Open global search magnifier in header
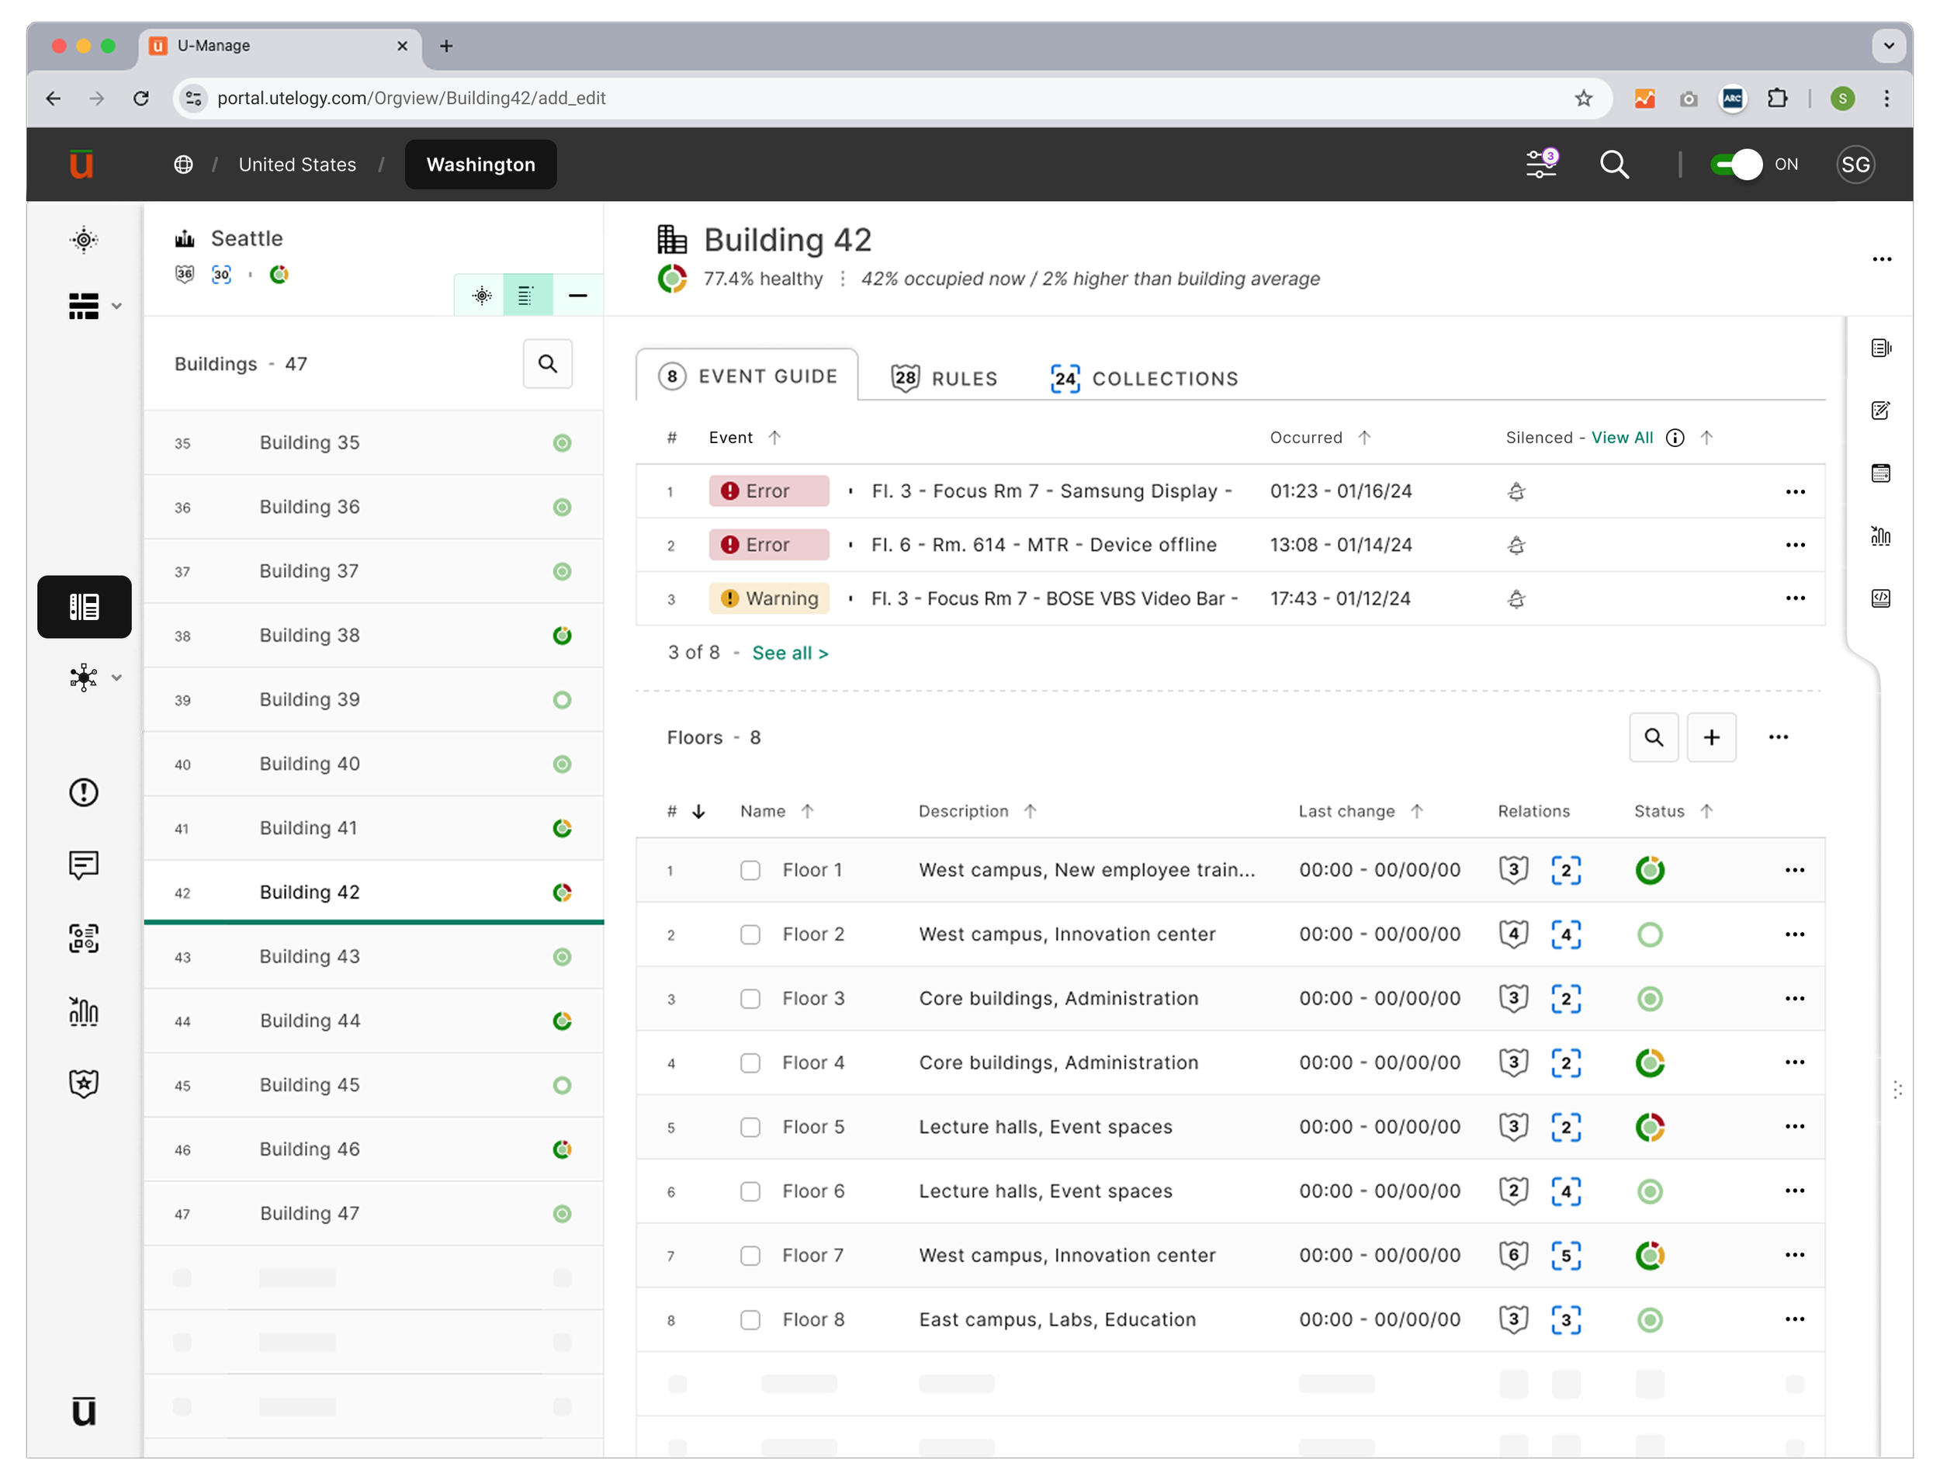 pyautogui.click(x=1613, y=164)
